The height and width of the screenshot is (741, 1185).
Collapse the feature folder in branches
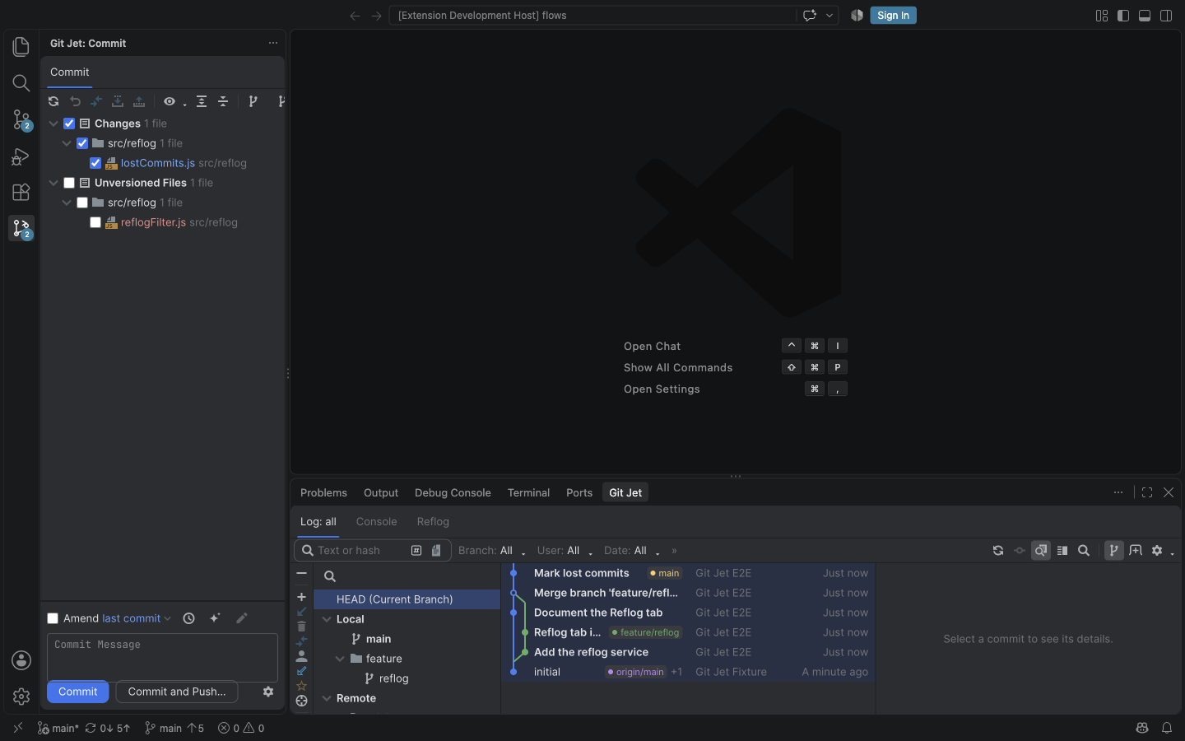tap(340, 659)
